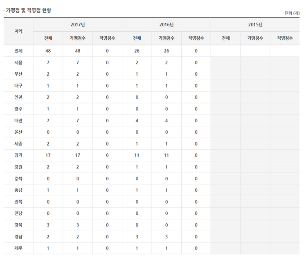Click 2016년 가맹점수 total cell showing 26
Image resolution: width=306 pixels, height=256 pixels.
pyautogui.click(x=166, y=51)
